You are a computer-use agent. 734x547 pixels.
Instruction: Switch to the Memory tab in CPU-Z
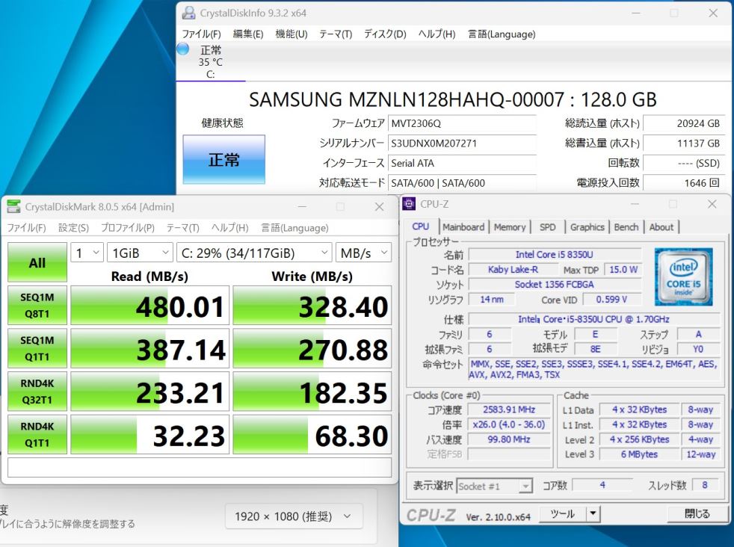coord(509,227)
